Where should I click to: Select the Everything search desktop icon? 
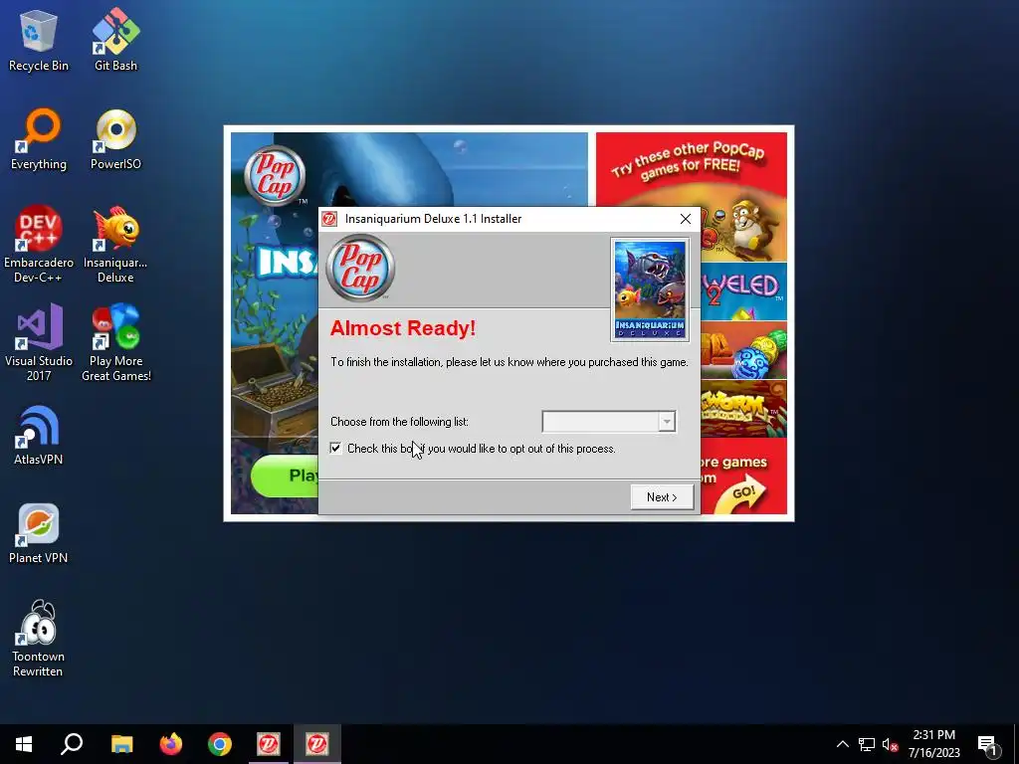coord(39,139)
